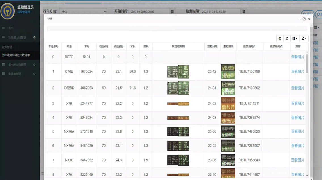Expand 集卡进出场管理 menu arrow
Image resolution: width=322 pixels, height=180 pixels.
pos(35,65)
